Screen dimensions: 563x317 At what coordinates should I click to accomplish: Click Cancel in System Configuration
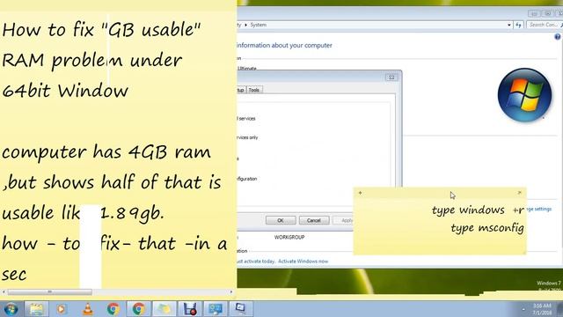314,220
